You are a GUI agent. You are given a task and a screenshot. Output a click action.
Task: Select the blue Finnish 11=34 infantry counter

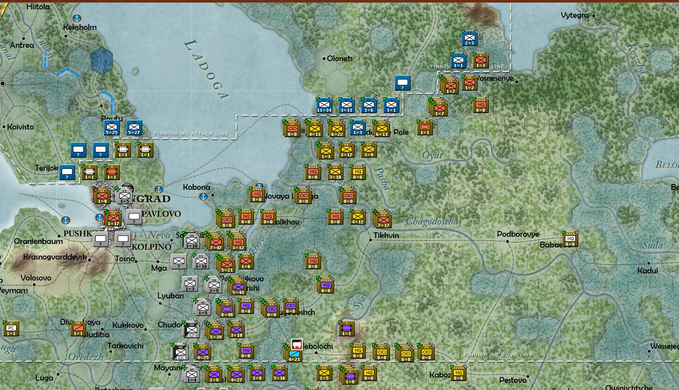click(324, 105)
